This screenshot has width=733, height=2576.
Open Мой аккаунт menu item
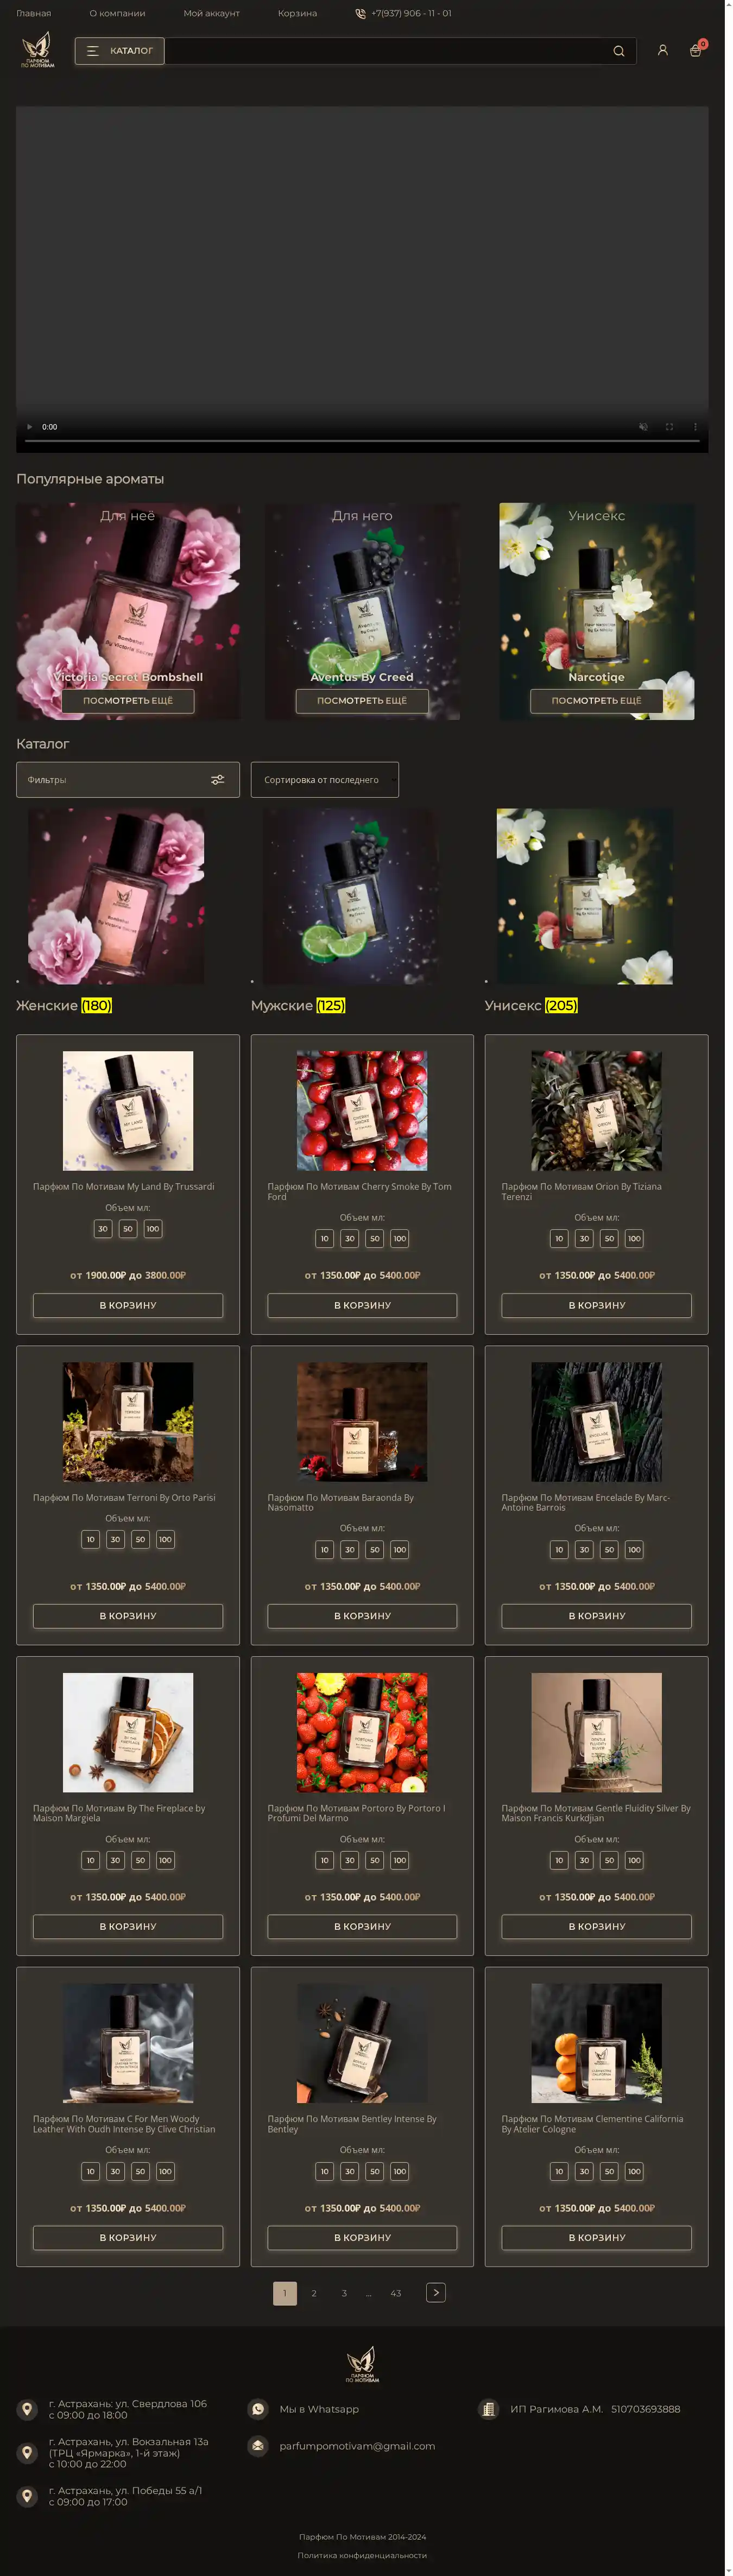[211, 13]
